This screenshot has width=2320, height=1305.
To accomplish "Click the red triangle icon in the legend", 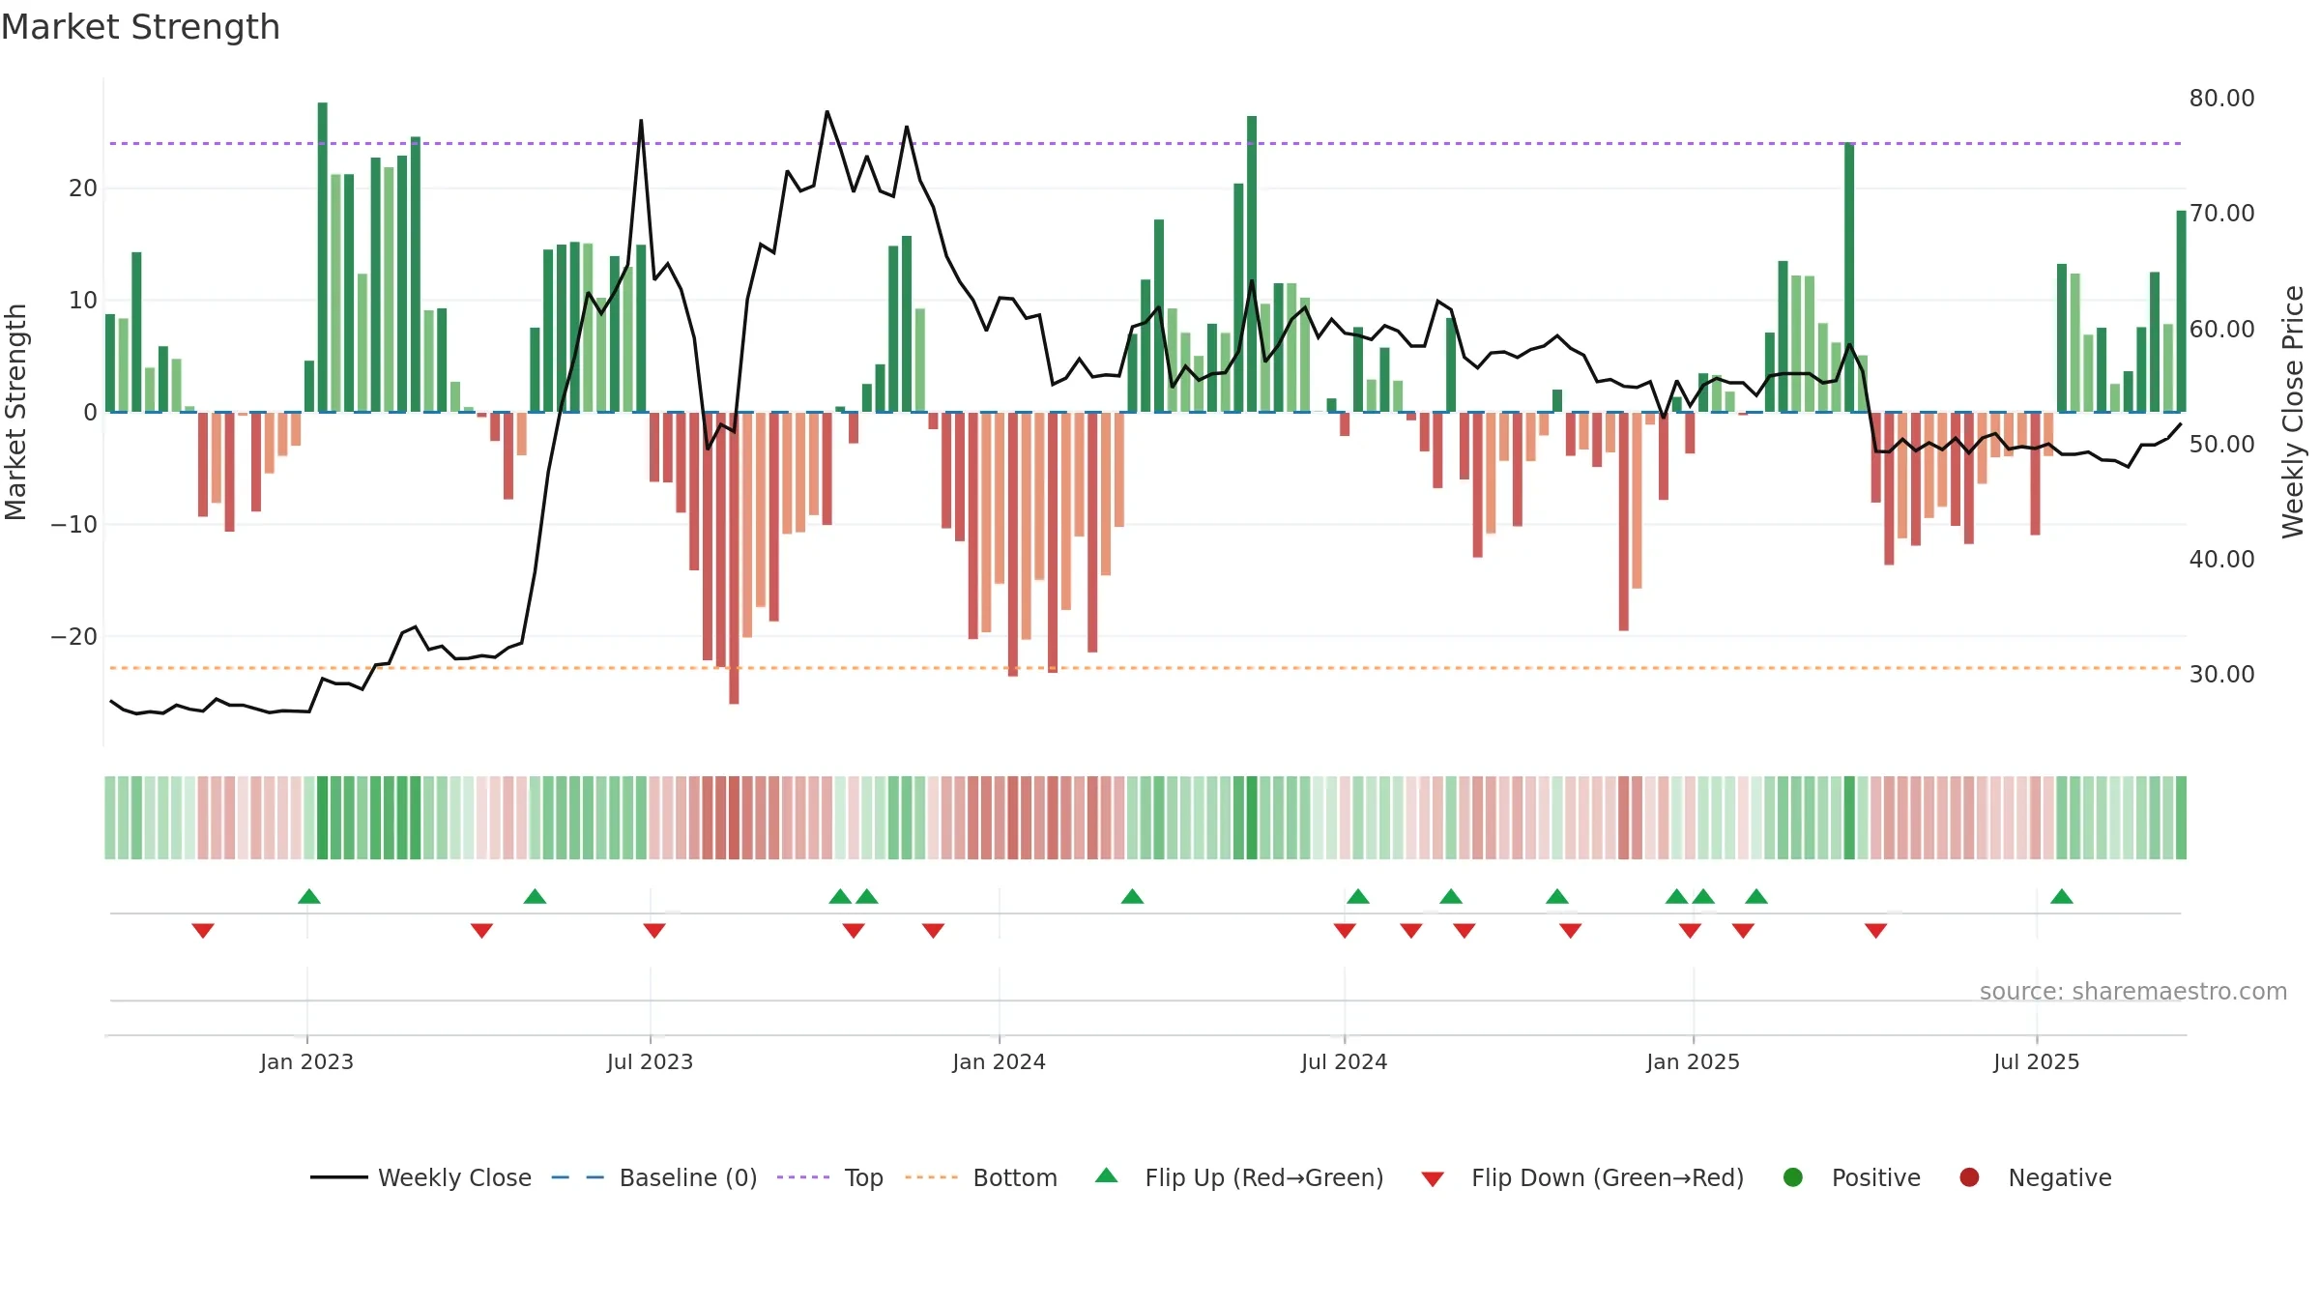I will pyautogui.click(x=1433, y=1179).
